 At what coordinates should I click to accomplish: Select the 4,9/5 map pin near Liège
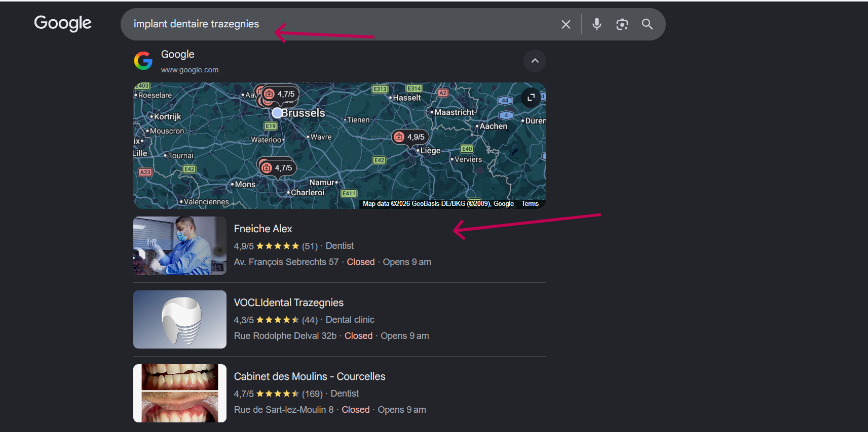click(x=411, y=137)
